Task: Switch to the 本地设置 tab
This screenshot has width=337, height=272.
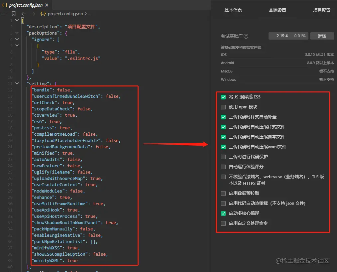Action: click(277, 10)
